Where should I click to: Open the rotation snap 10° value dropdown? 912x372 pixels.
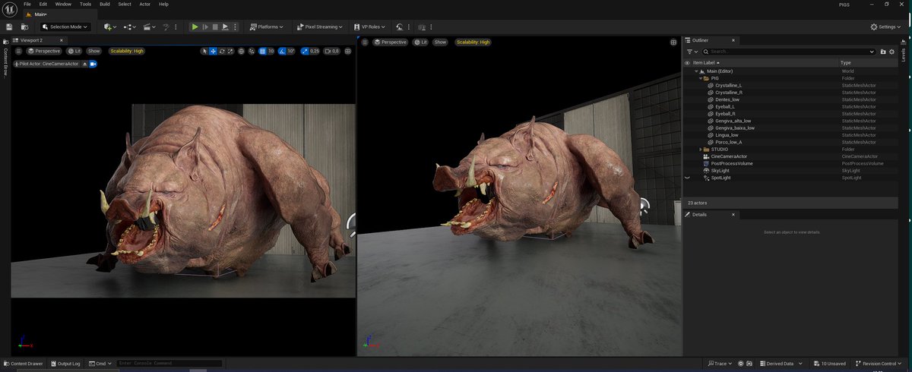[291, 51]
